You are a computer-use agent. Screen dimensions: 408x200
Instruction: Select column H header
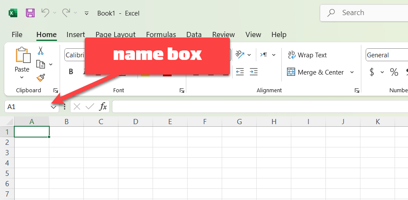(x=274, y=122)
